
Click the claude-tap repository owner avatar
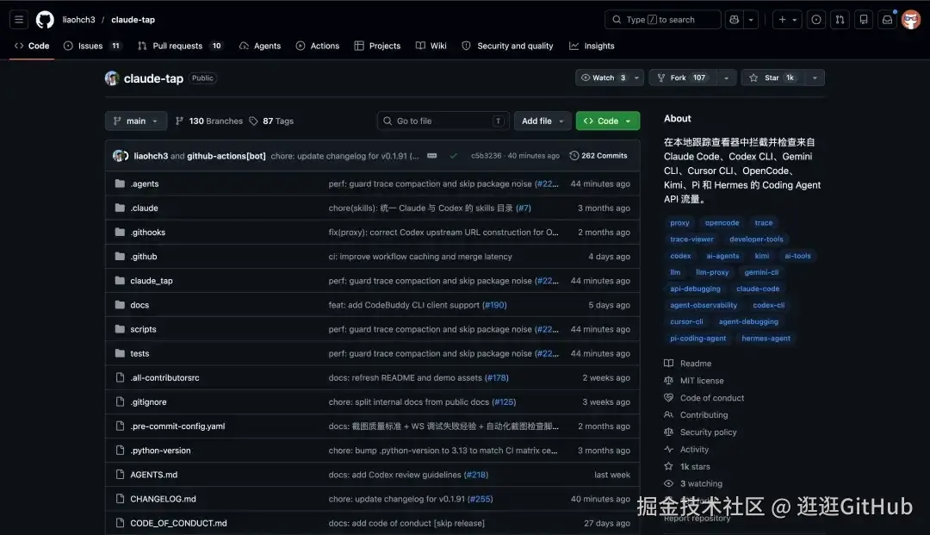(x=112, y=78)
